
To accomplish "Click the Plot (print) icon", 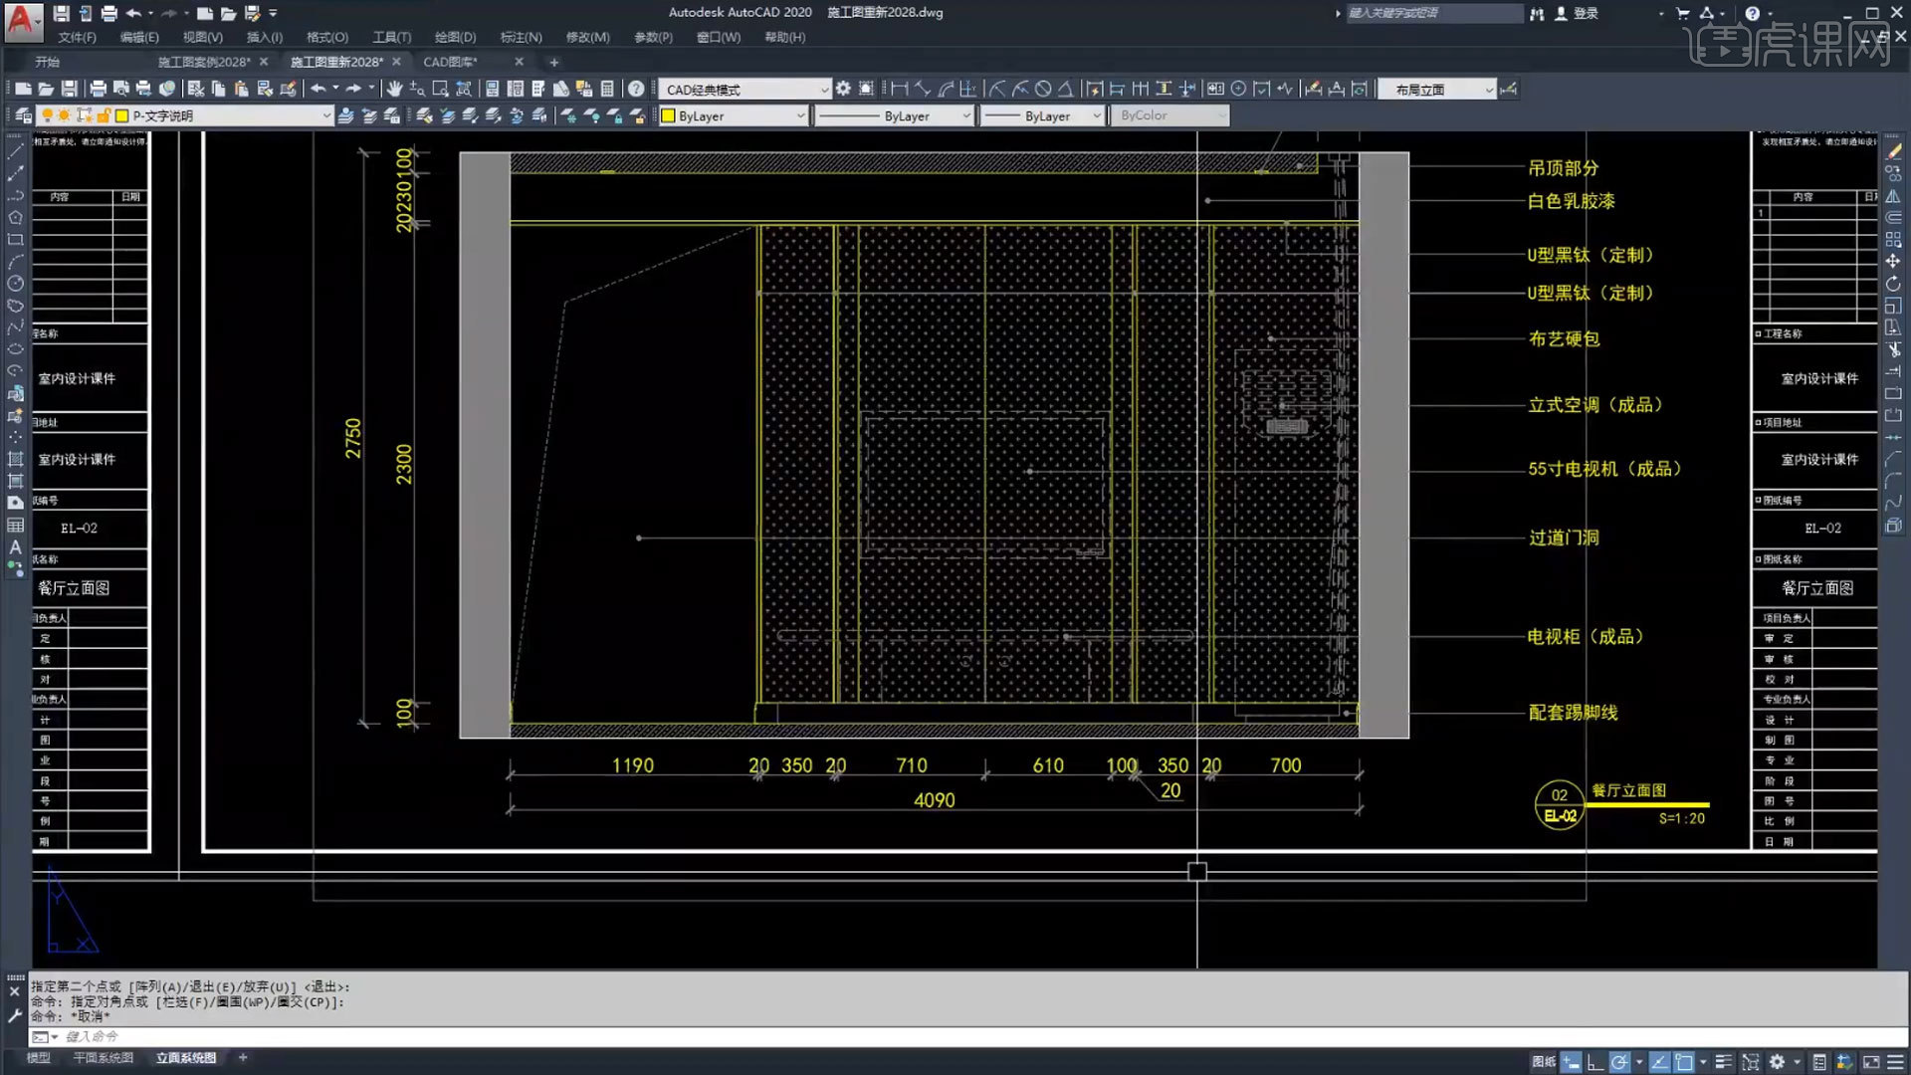I will (x=98, y=90).
